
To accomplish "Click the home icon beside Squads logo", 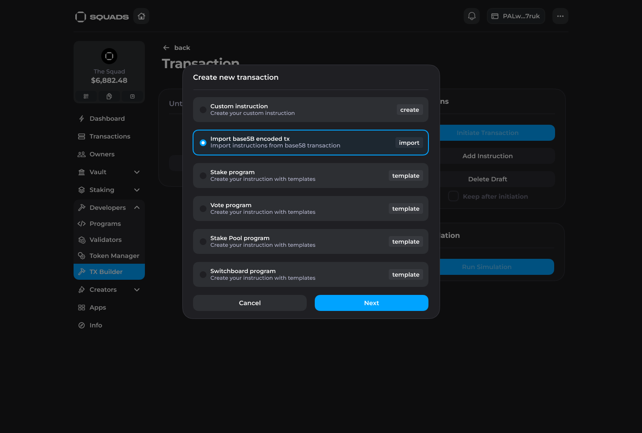I will point(141,16).
